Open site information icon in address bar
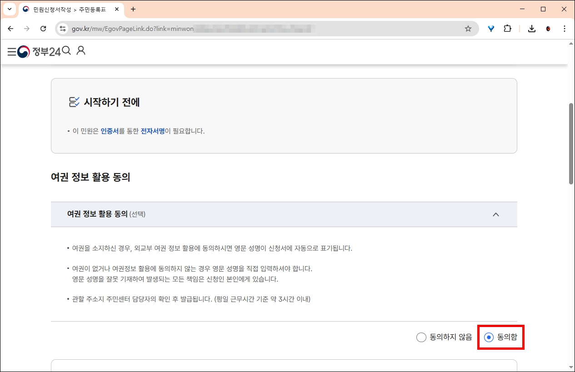 tap(63, 29)
